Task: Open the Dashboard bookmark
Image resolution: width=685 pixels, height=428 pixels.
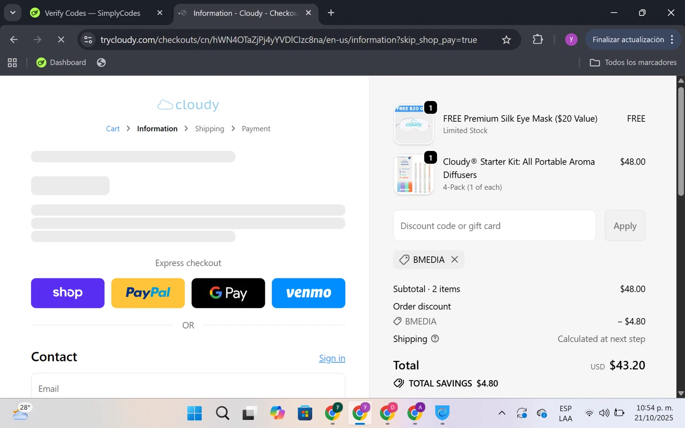Action: (x=61, y=63)
